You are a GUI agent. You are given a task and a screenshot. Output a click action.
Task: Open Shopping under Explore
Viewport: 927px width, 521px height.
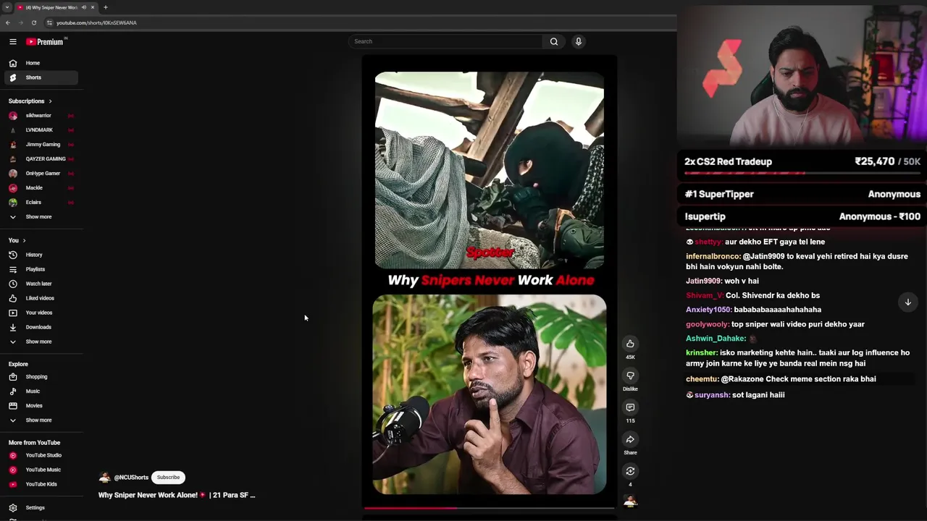[x=42, y=377]
